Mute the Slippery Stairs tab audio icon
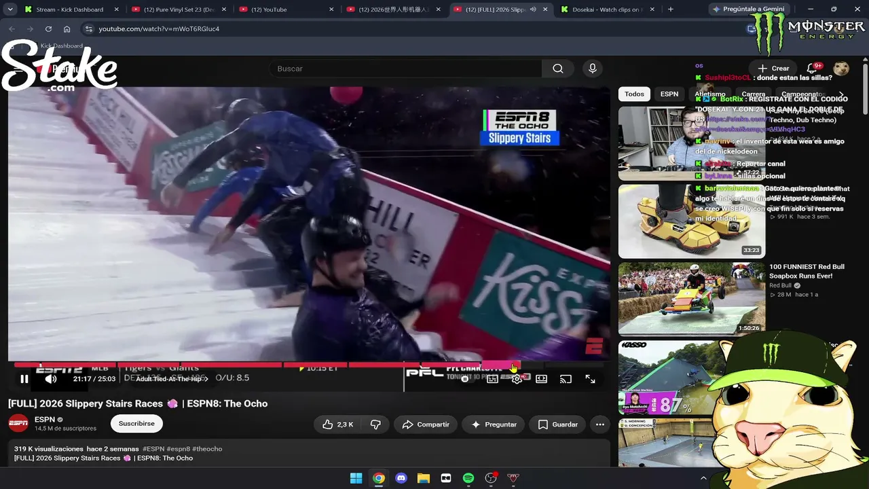The image size is (869, 489). (533, 10)
